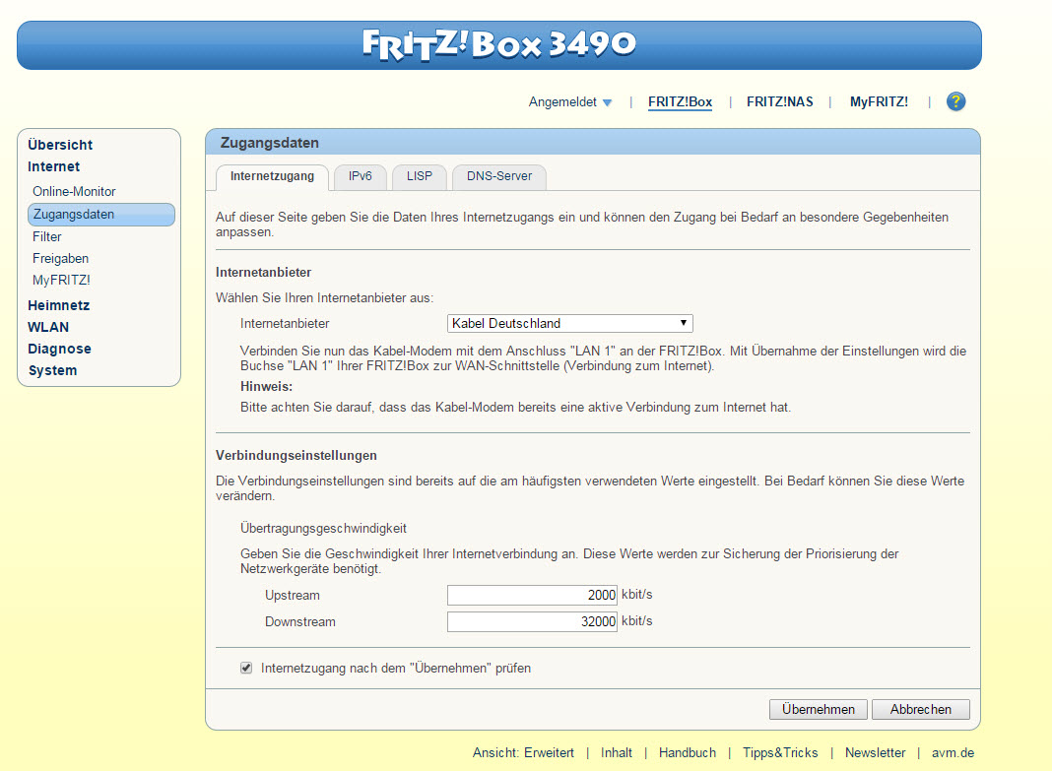
Task: Open Diagnose in the sidebar
Action: (59, 349)
